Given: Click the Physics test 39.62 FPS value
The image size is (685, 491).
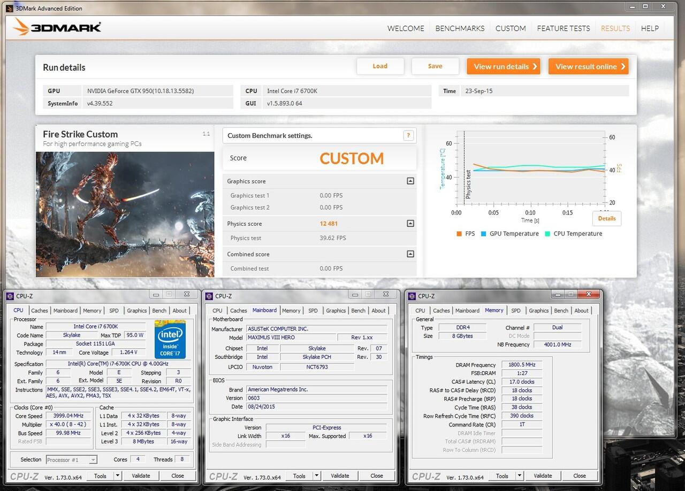Looking at the screenshot, I should pyautogui.click(x=333, y=238).
